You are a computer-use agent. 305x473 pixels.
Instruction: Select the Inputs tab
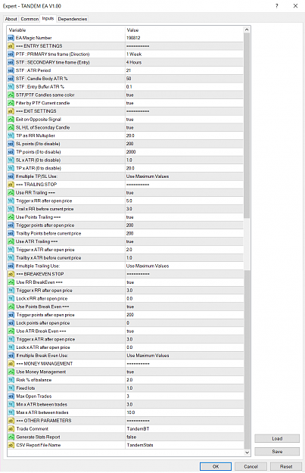coord(48,18)
